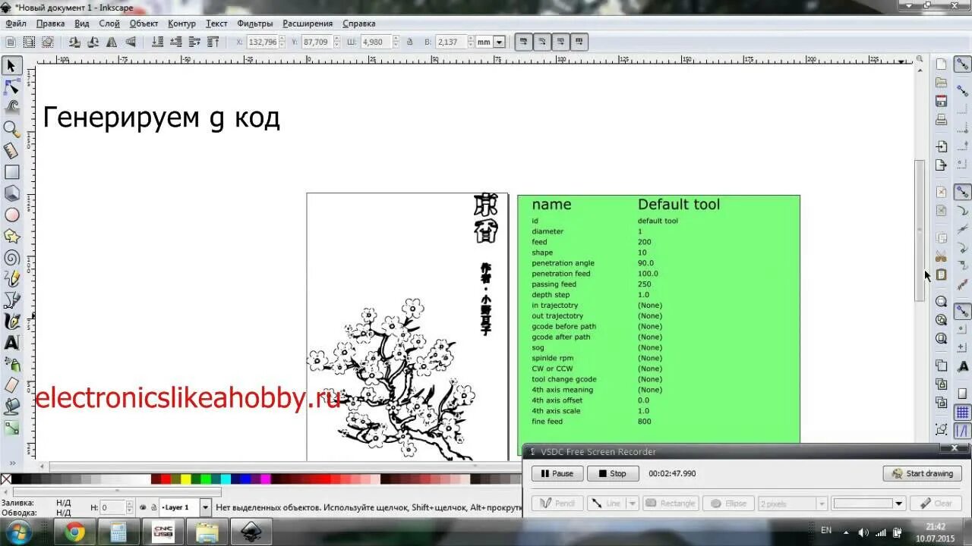Select the Text tool with letter A
Image resolution: width=972 pixels, height=546 pixels.
pyautogui.click(x=11, y=343)
